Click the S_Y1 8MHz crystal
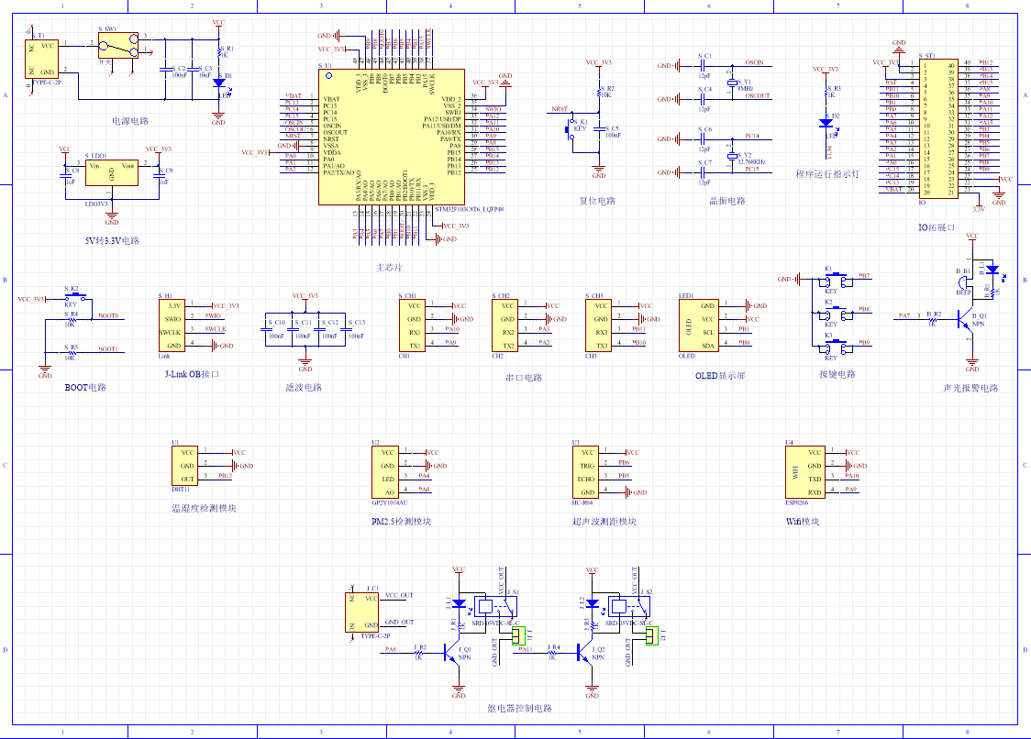 [732, 83]
